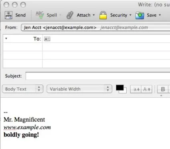Toggle Bold formatting
Viewport: 170px width, 149px height.
click(x=163, y=89)
